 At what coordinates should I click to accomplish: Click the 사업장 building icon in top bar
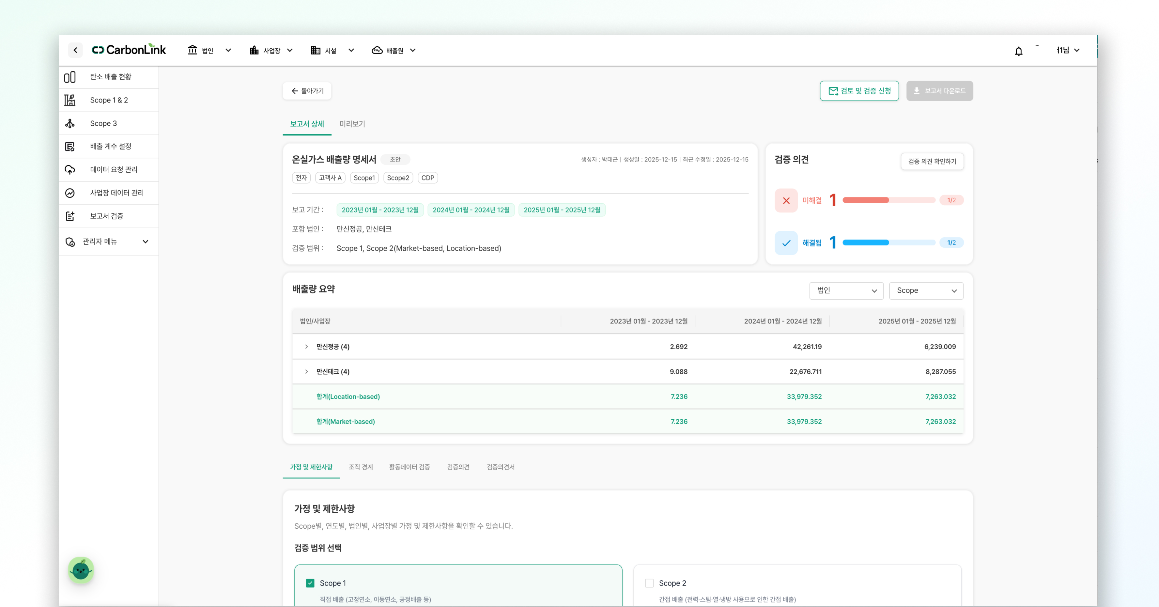[x=254, y=50]
